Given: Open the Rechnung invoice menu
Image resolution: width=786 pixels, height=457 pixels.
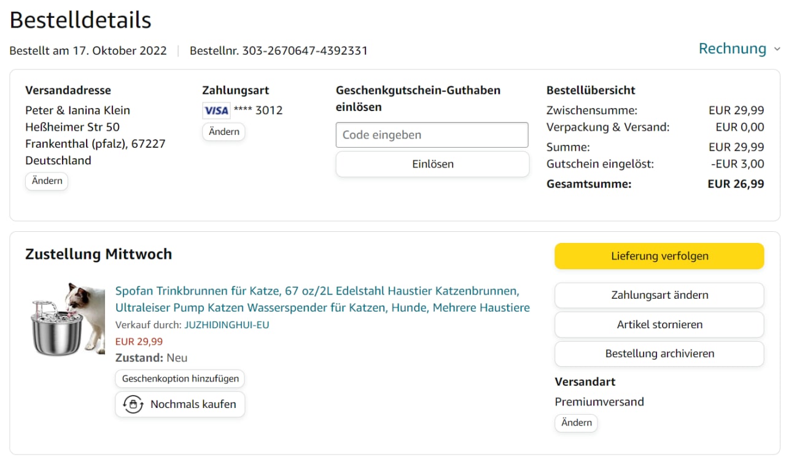Looking at the screenshot, I should [732, 49].
